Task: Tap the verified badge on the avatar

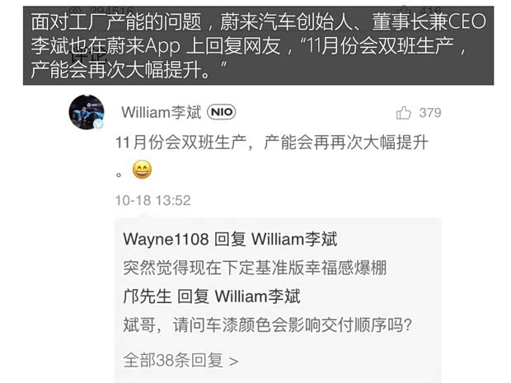Action: coord(98,124)
